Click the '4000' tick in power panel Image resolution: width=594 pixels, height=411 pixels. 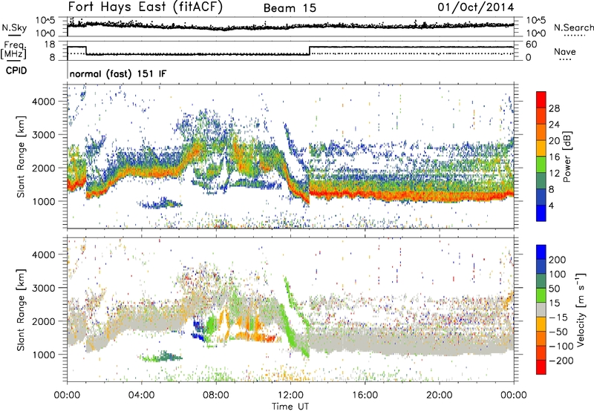[43, 102]
